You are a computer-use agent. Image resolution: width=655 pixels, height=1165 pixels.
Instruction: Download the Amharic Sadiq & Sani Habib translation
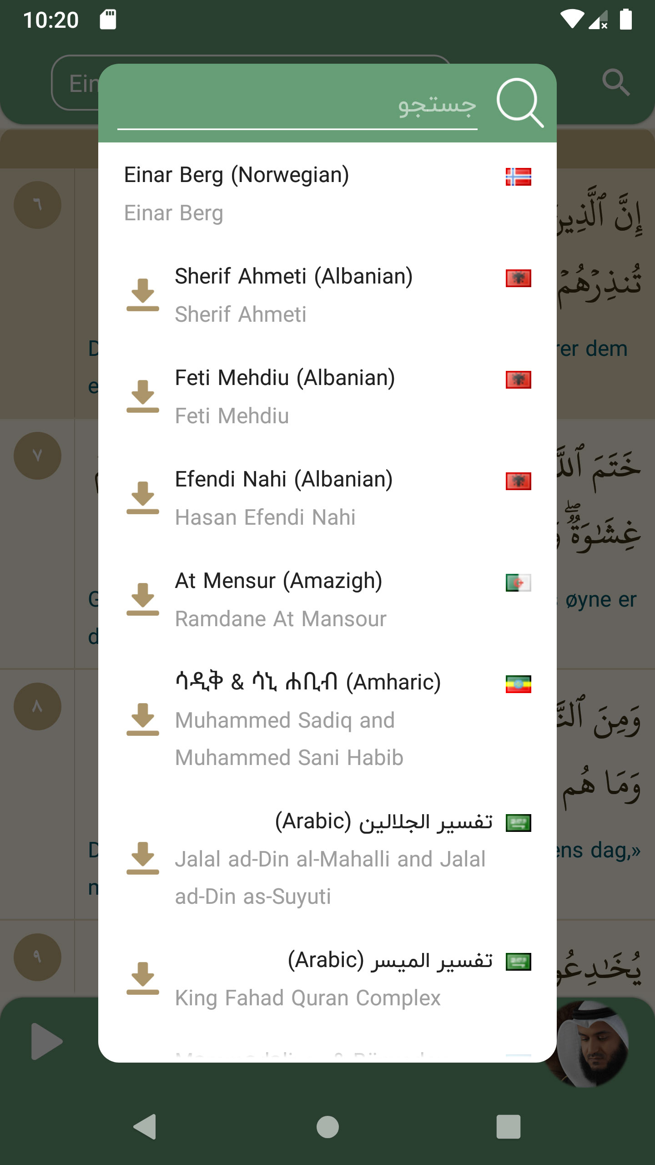click(143, 719)
